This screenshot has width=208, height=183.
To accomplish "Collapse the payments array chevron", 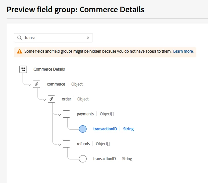I will [x=60, y=115].
